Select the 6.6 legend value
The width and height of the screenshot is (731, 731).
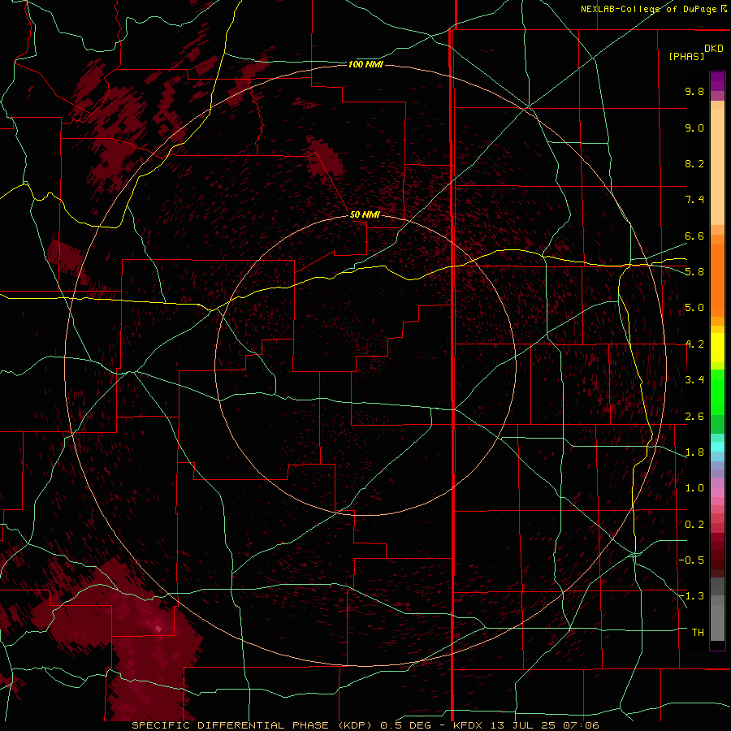coord(694,236)
